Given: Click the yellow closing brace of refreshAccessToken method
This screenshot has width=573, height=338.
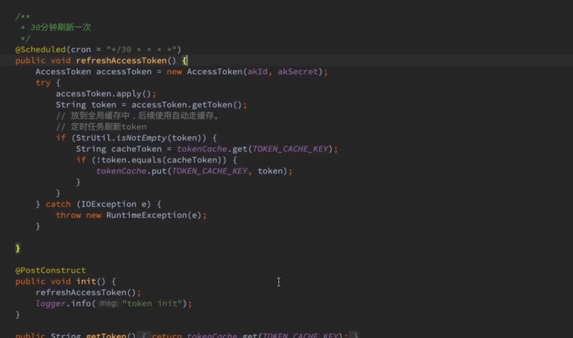Looking at the screenshot, I should (x=18, y=248).
